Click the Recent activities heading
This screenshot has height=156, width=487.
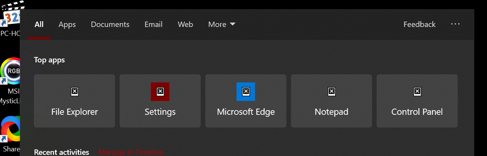pyautogui.click(x=61, y=152)
